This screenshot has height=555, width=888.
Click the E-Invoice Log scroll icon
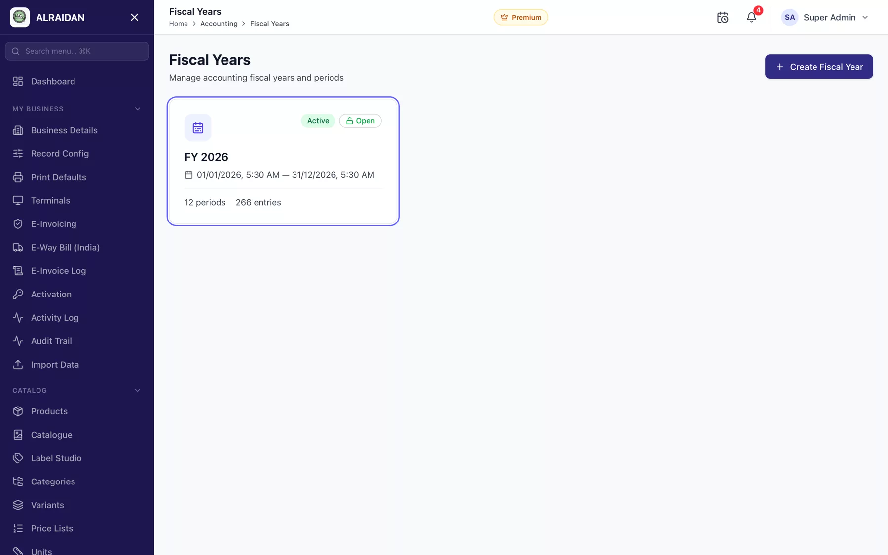coord(18,271)
